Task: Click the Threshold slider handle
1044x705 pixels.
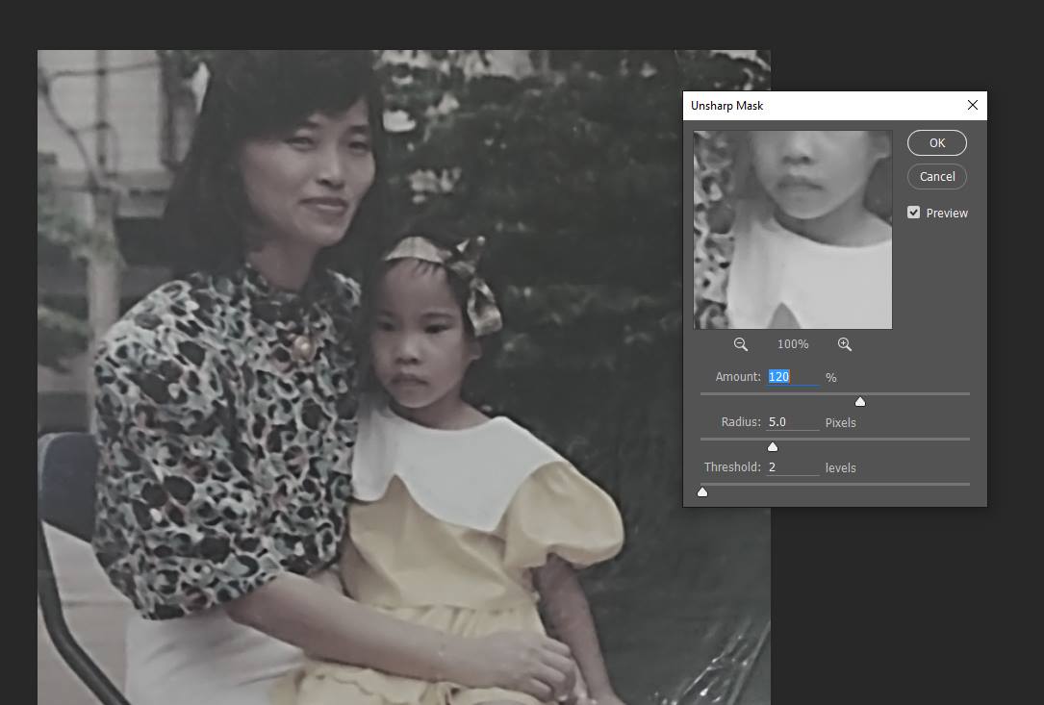Action: (x=702, y=491)
